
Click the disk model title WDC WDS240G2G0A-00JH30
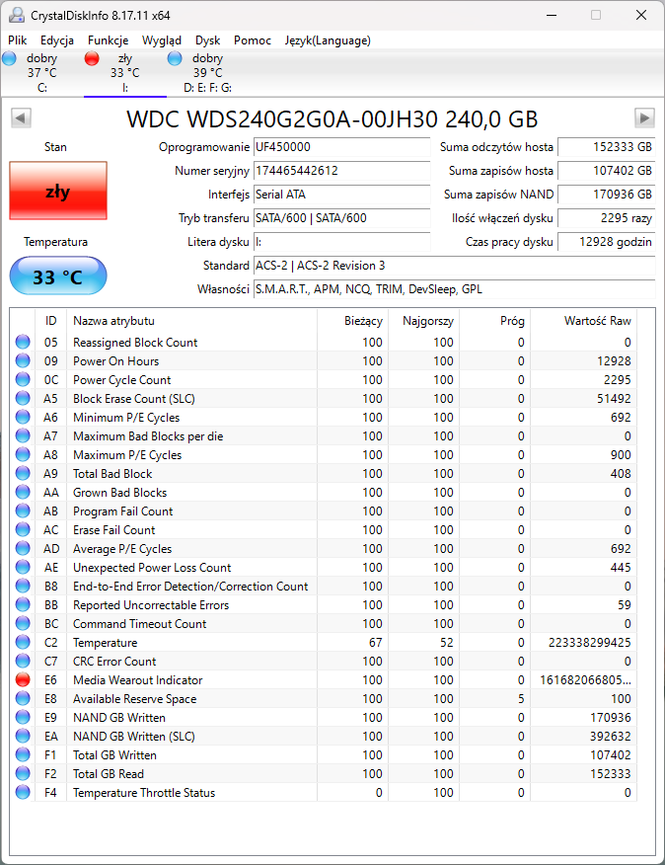tap(332, 119)
